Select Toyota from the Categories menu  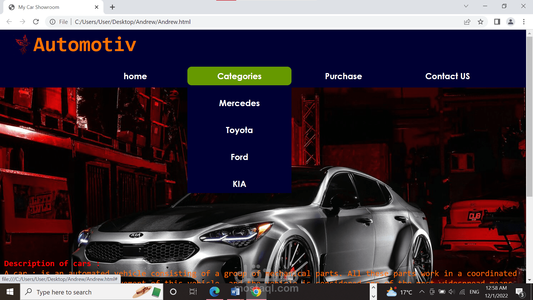(239, 130)
